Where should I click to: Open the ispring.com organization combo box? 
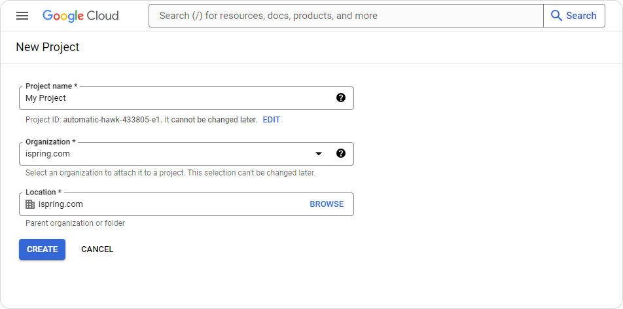[x=187, y=154]
